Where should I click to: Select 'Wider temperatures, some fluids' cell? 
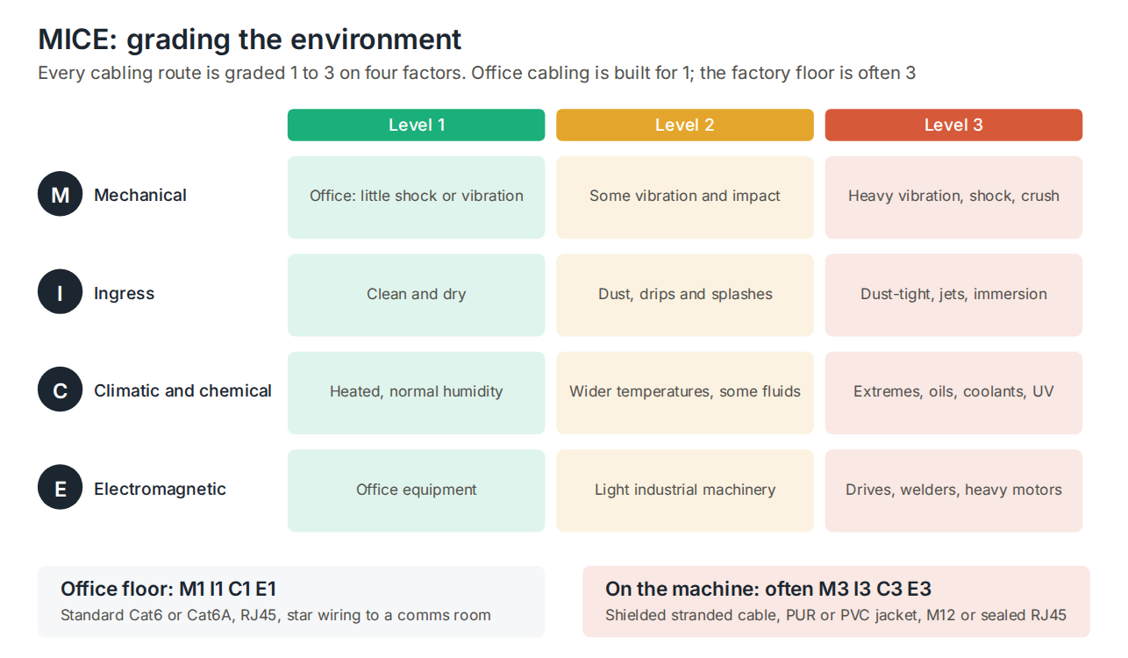[x=685, y=393]
